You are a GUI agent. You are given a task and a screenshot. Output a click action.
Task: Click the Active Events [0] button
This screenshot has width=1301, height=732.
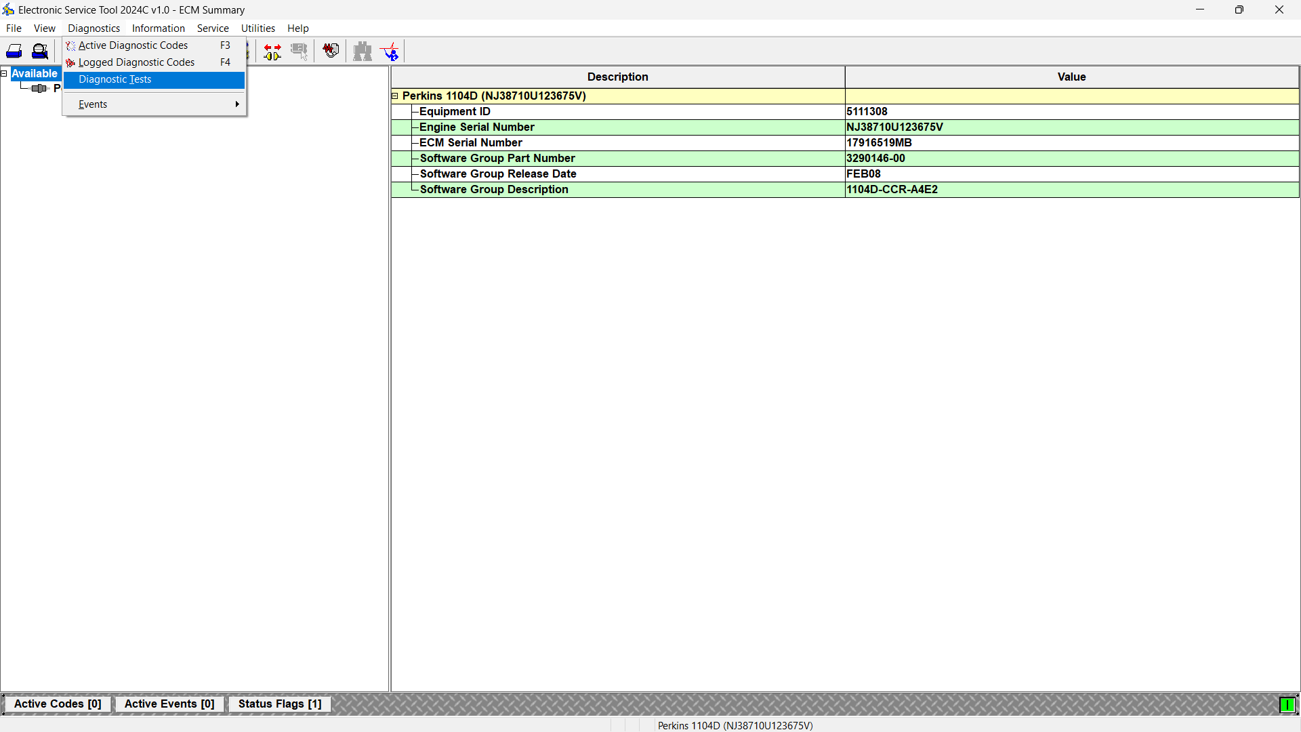169,704
